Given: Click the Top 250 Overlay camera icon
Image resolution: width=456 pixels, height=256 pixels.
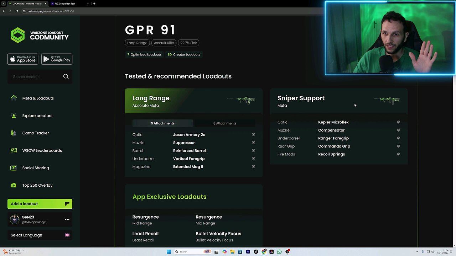Looking at the screenshot, I should (x=14, y=185).
